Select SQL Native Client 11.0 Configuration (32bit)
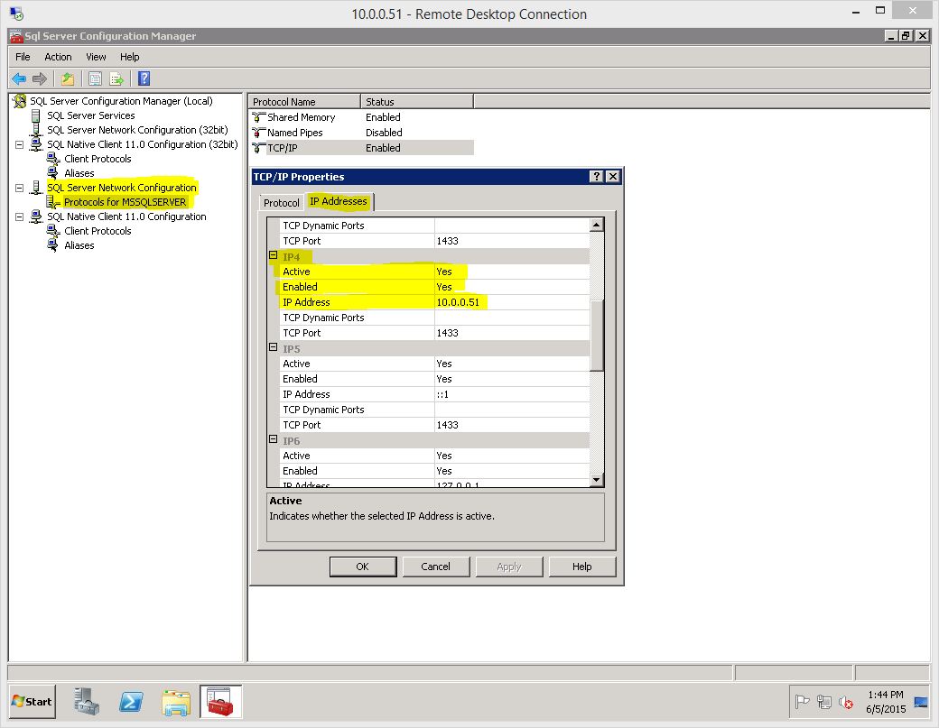 click(x=143, y=144)
